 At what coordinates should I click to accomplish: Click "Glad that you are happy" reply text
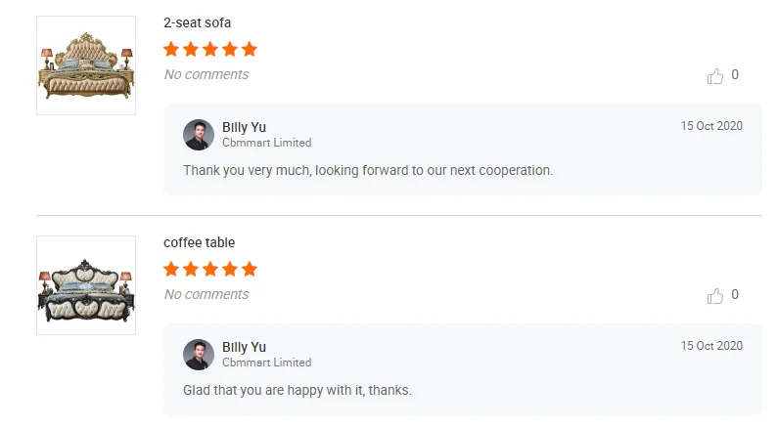(297, 390)
